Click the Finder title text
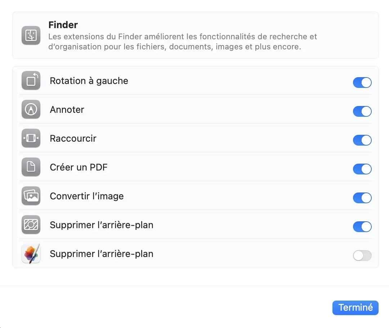Image resolution: width=389 pixels, height=328 pixels. [x=63, y=25]
